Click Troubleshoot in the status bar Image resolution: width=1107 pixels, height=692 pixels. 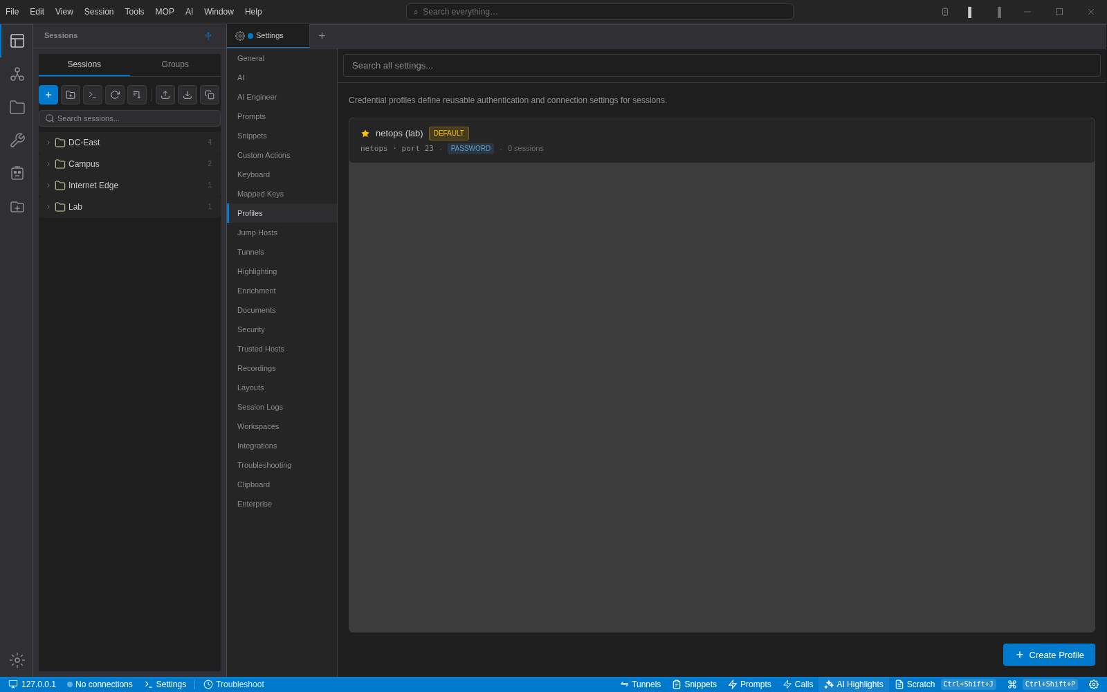(x=234, y=684)
